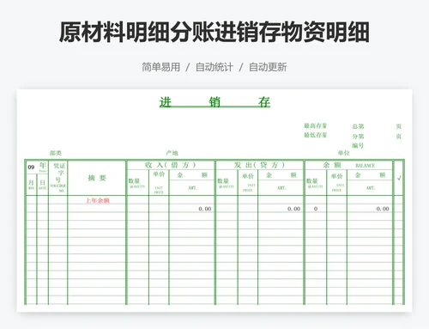Open the spreadsheet template preview thumbnail
Viewport: 429px width, 329px height.
pos(214,200)
